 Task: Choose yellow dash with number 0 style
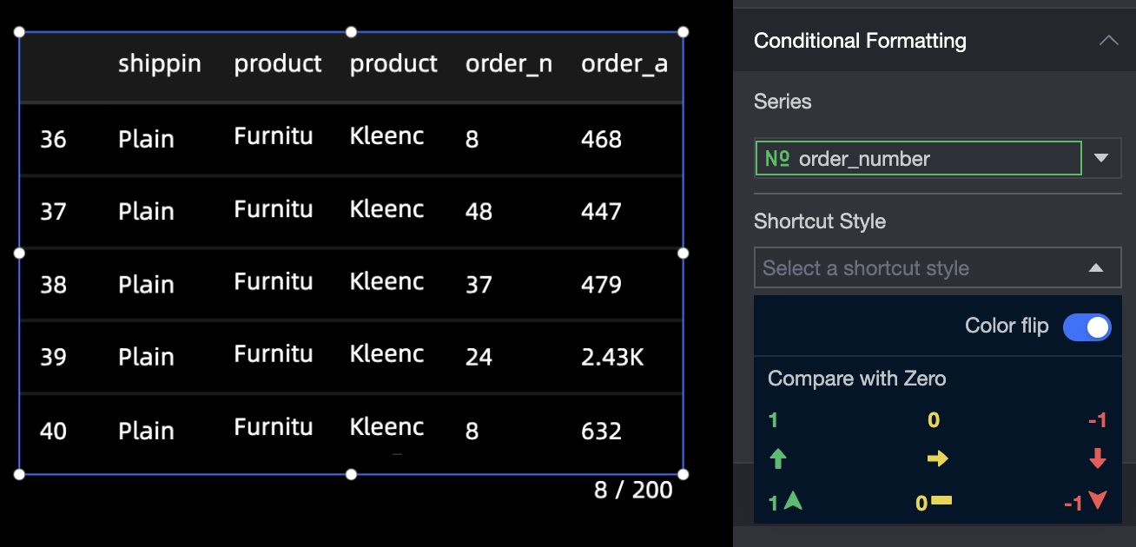934,502
